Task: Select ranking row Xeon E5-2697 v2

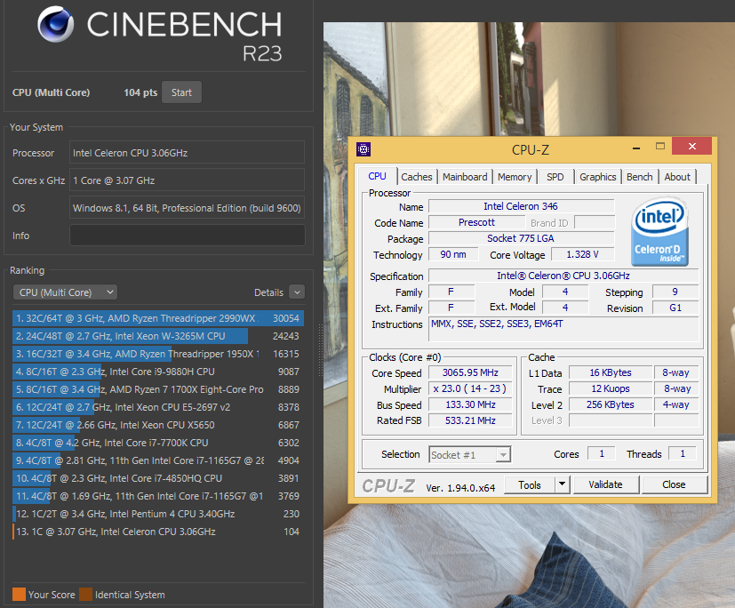Action: click(x=158, y=407)
